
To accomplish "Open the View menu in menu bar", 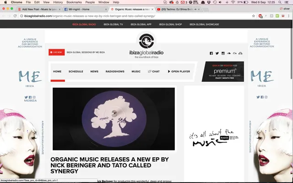I will coord(46,2).
